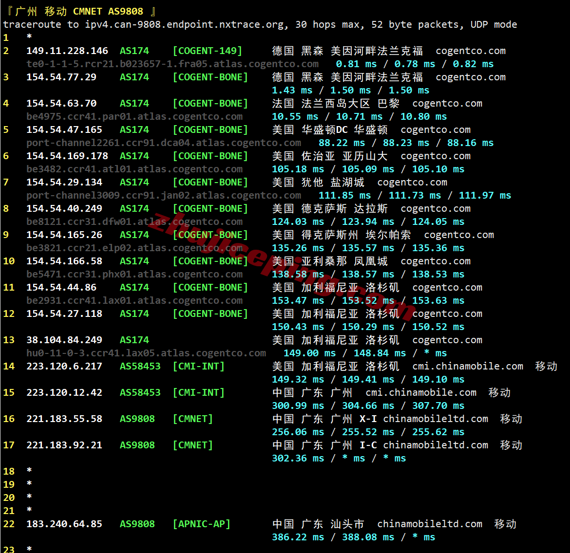Click the hostname ipv4.can-9808.endpoint.nxtrace.org
Screen dimensions: 570x553
point(184,25)
